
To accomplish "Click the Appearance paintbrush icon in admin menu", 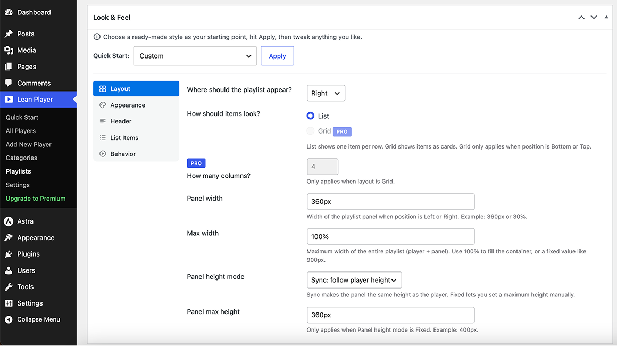I will coord(9,238).
